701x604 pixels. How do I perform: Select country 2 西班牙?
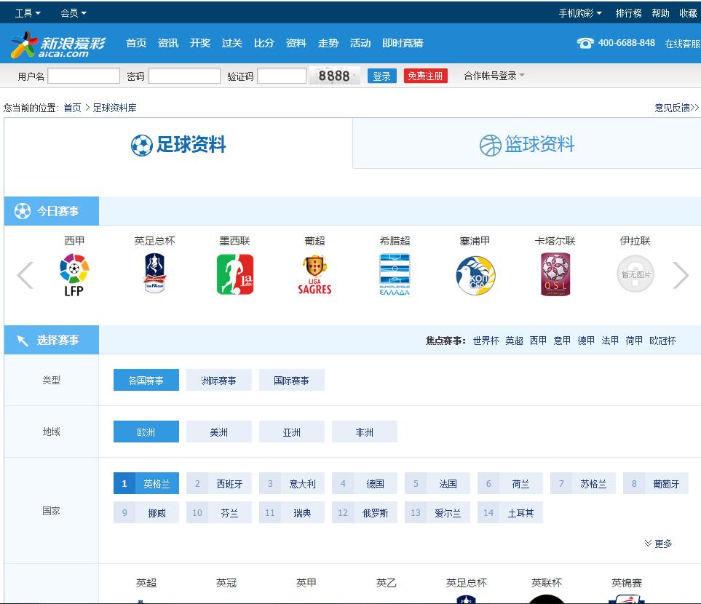click(219, 483)
